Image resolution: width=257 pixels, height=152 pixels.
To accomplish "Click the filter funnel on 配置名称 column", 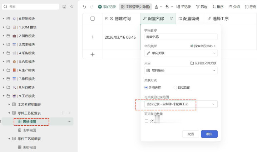I will [171, 19].
